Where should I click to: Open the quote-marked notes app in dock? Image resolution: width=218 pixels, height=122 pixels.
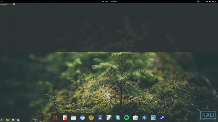coord(109,117)
